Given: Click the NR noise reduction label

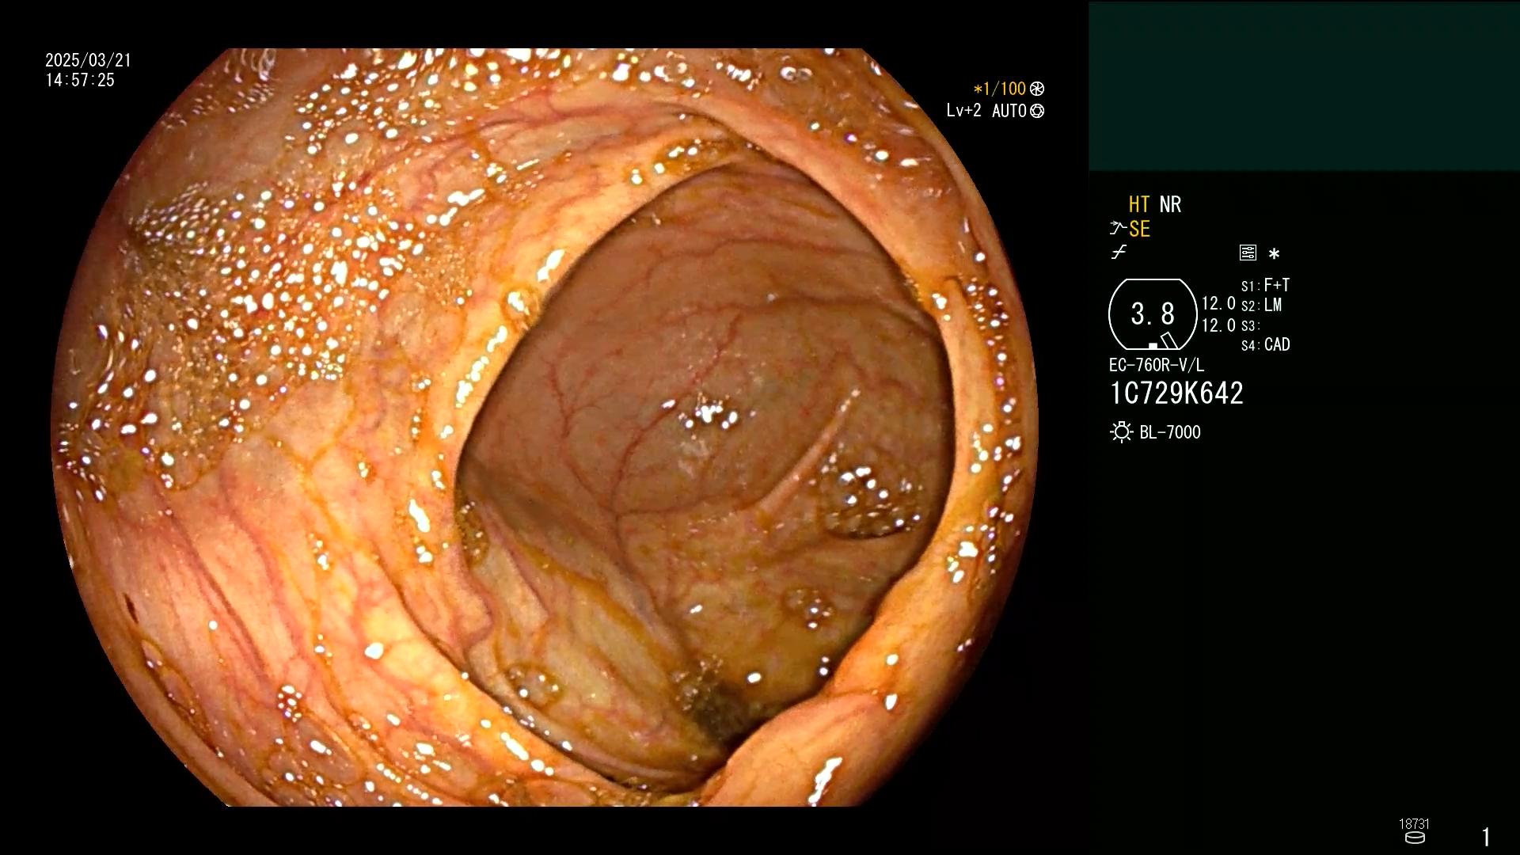Looking at the screenshot, I should click(x=1170, y=204).
